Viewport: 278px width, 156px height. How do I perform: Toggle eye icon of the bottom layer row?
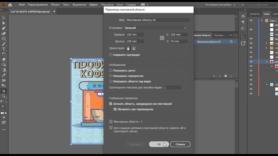251,94
